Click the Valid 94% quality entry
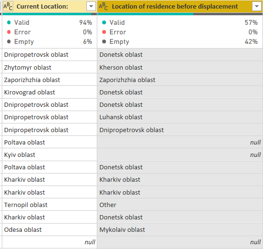The height and width of the screenshot is (249, 263). 50,22
